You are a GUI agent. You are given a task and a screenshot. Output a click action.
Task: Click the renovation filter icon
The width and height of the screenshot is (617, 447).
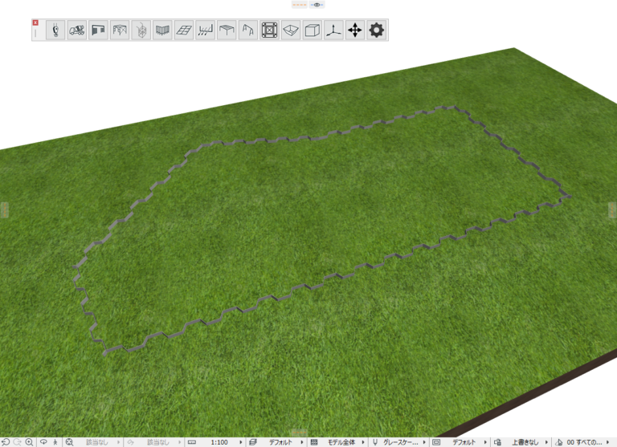point(559,442)
